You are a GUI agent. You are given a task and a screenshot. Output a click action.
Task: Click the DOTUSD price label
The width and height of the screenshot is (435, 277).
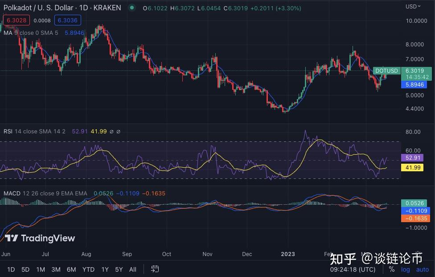[x=386, y=71]
